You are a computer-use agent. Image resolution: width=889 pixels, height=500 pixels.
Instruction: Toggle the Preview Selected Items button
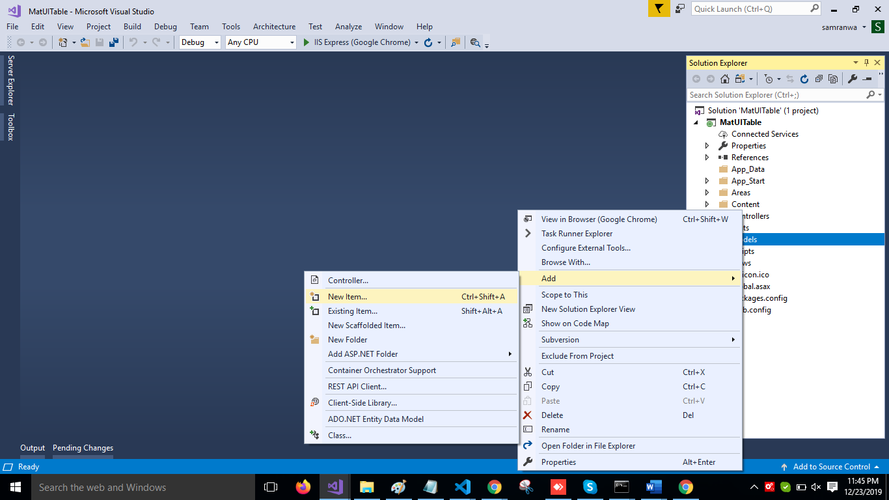click(x=868, y=79)
